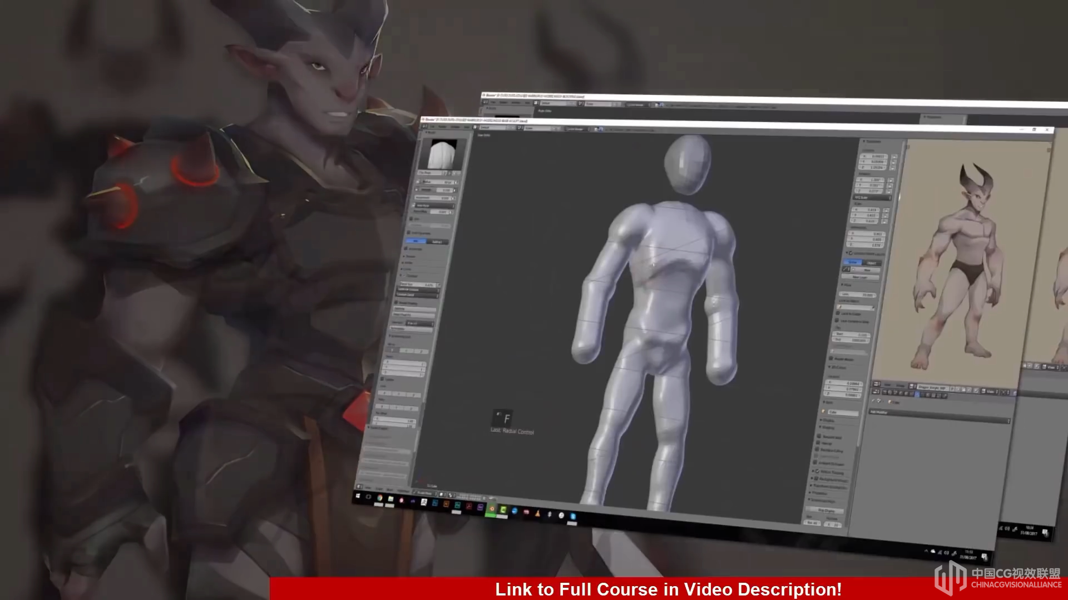Expand the Stroke panel

click(x=407, y=263)
